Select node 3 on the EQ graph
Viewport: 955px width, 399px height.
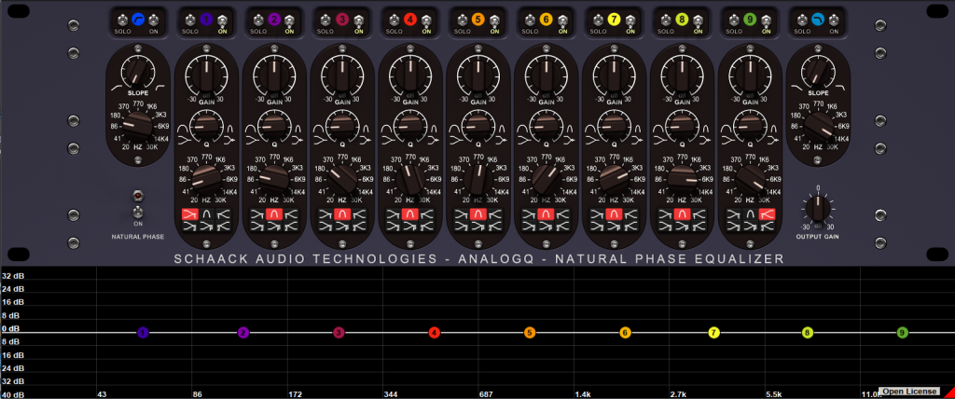click(x=339, y=333)
